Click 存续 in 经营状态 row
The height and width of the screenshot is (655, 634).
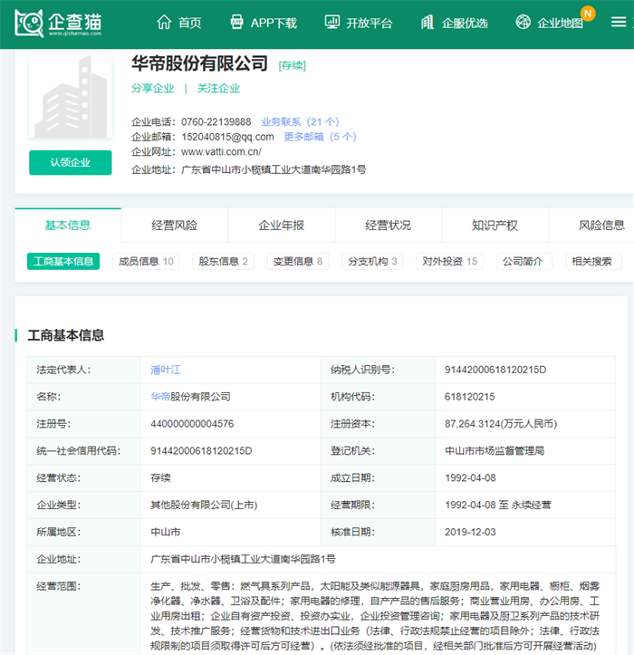click(x=160, y=477)
